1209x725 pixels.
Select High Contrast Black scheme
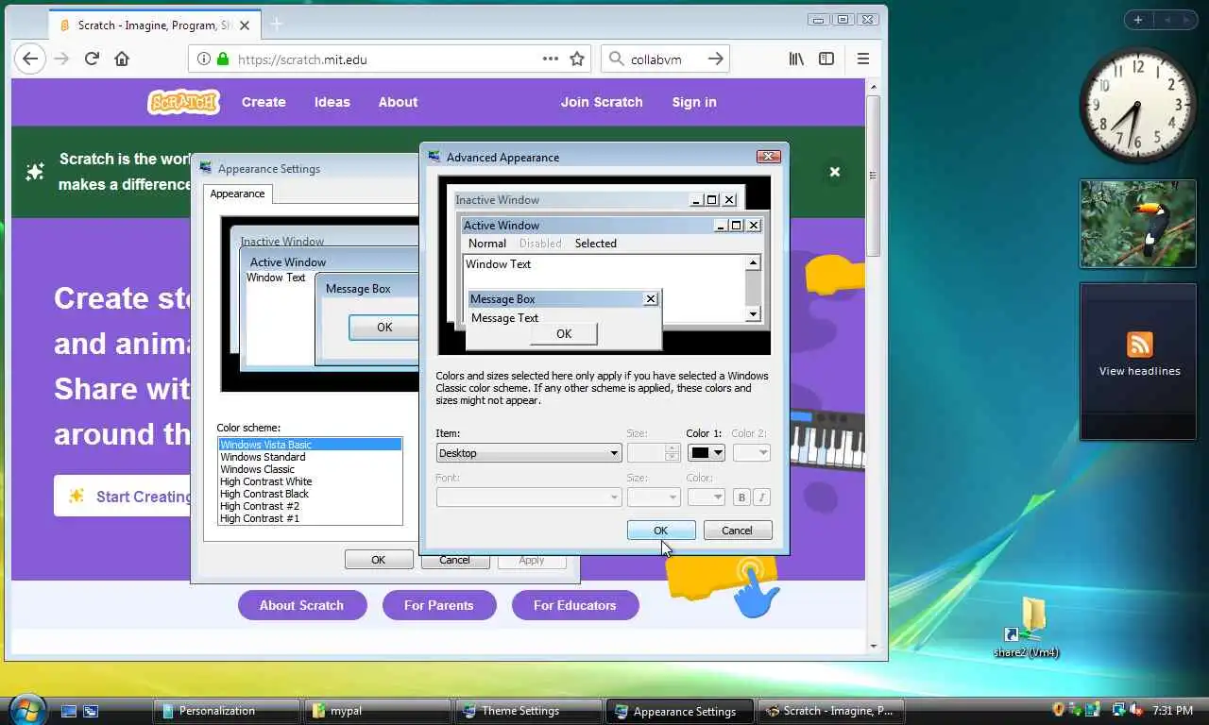click(x=310, y=494)
